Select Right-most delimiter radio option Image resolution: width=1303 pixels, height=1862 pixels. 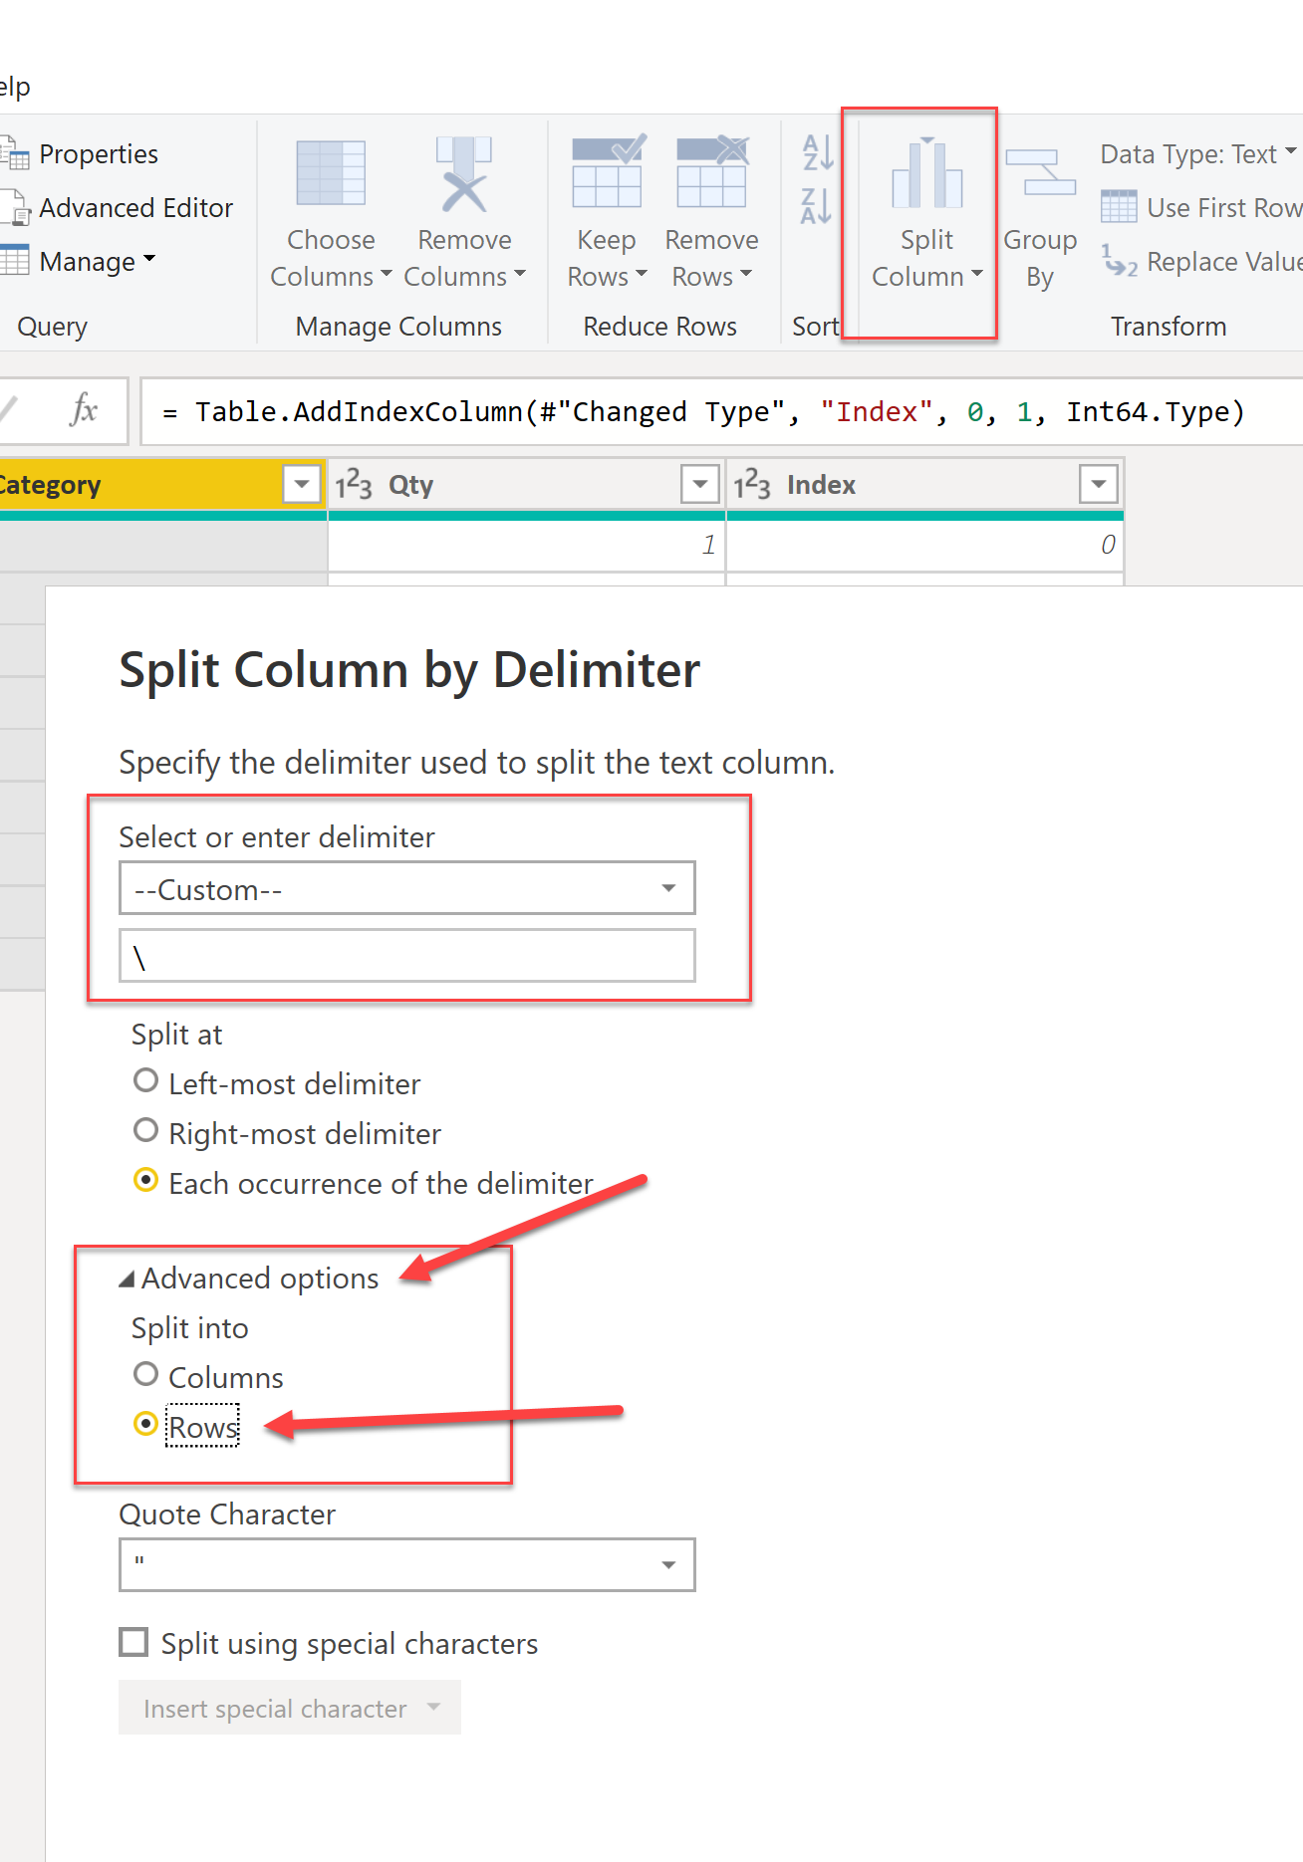[x=145, y=1131]
